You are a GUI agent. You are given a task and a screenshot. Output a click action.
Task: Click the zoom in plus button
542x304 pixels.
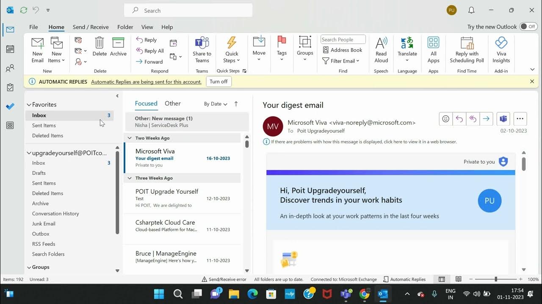point(520,279)
